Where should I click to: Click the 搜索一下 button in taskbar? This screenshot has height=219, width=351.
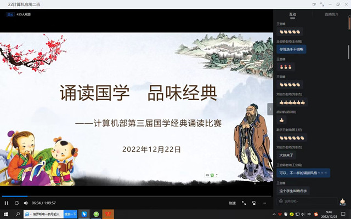coord(71,214)
